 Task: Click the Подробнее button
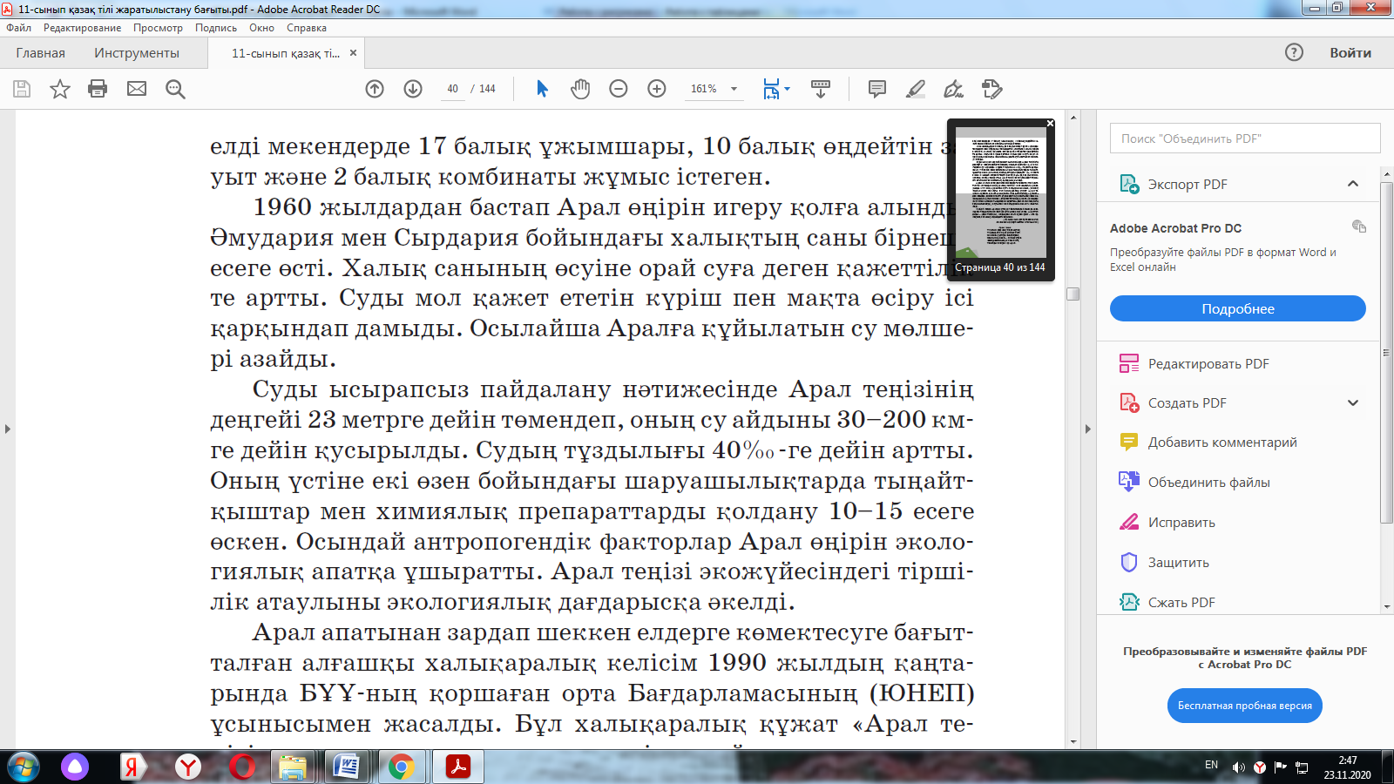coord(1238,308)
